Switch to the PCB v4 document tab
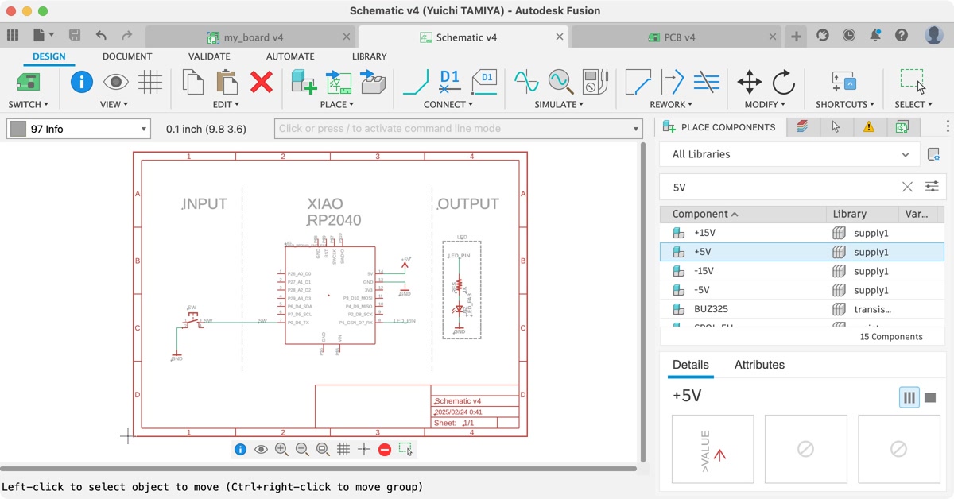The image size is (954, 499). 675,37
